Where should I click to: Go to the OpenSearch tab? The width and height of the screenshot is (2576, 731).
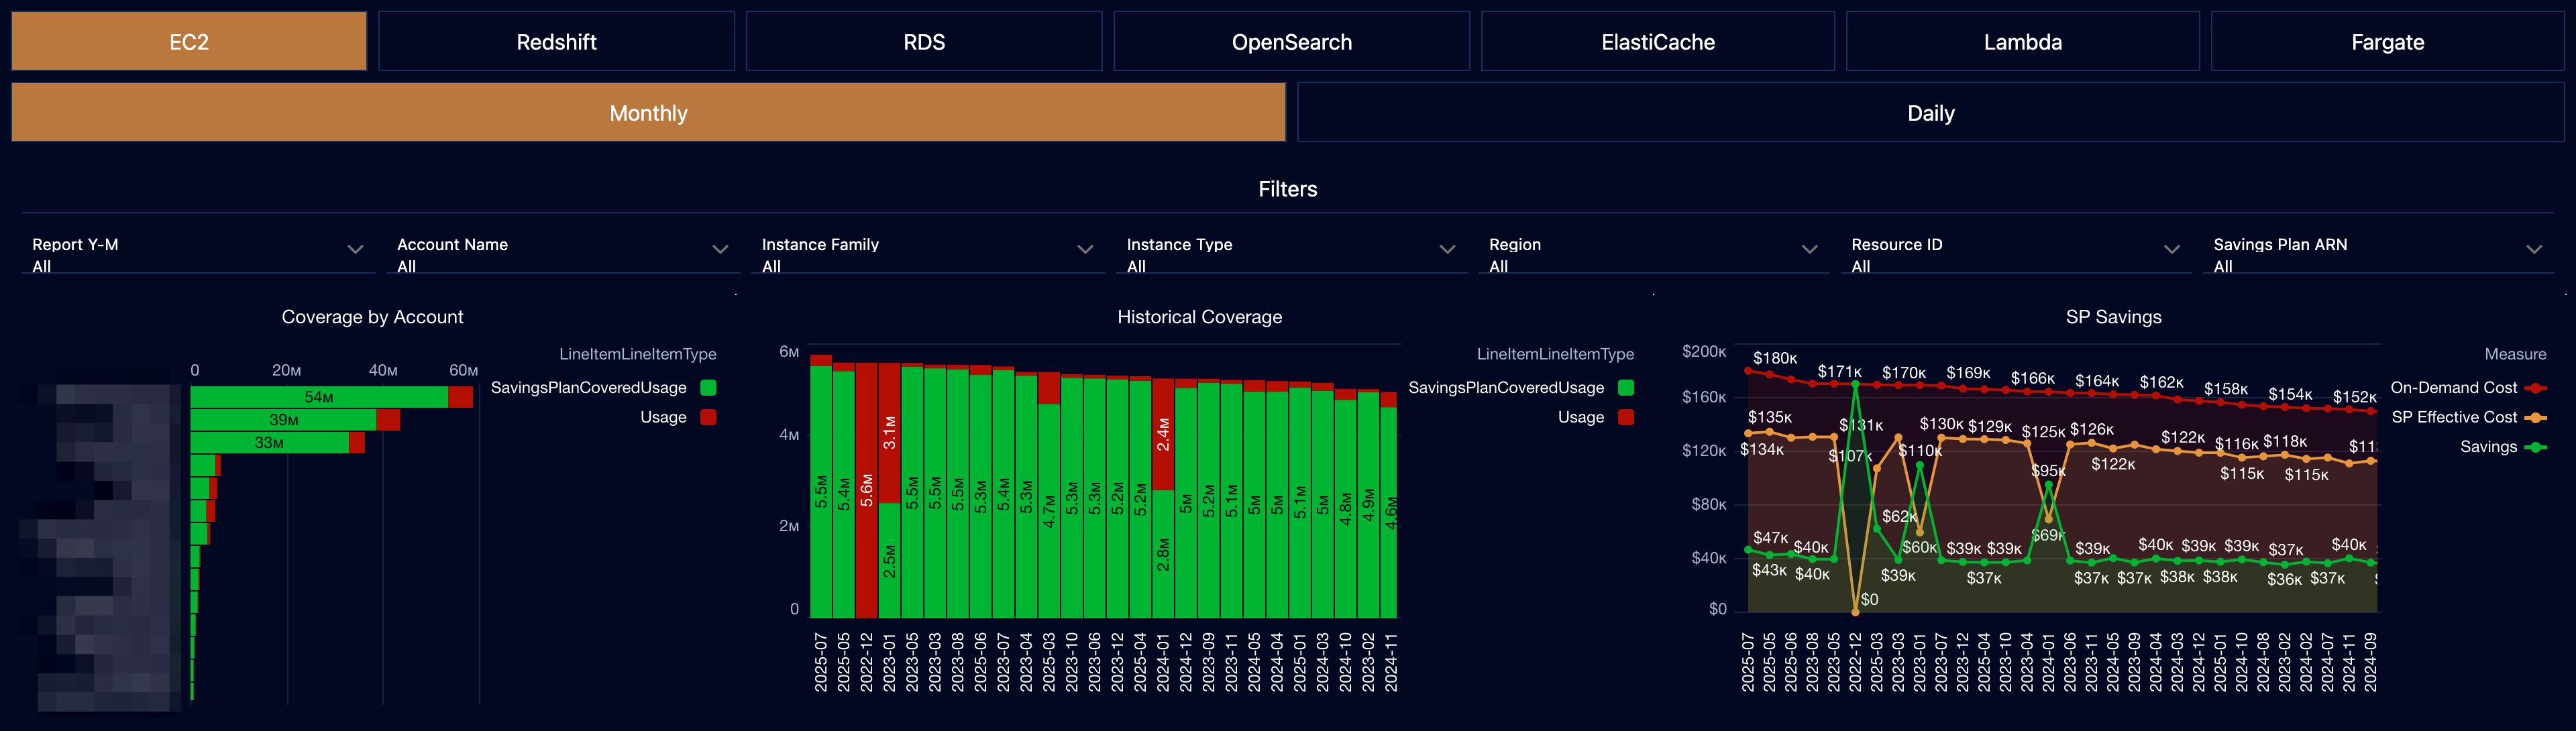(x=1291, y=42)
